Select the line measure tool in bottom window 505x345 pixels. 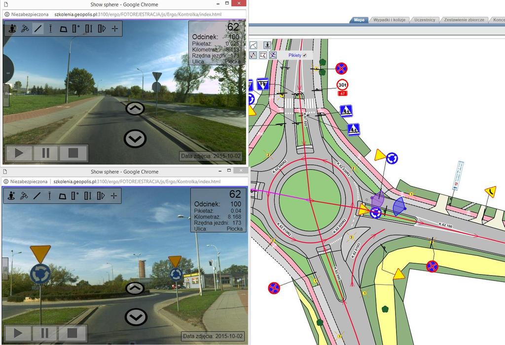[37, 195]
